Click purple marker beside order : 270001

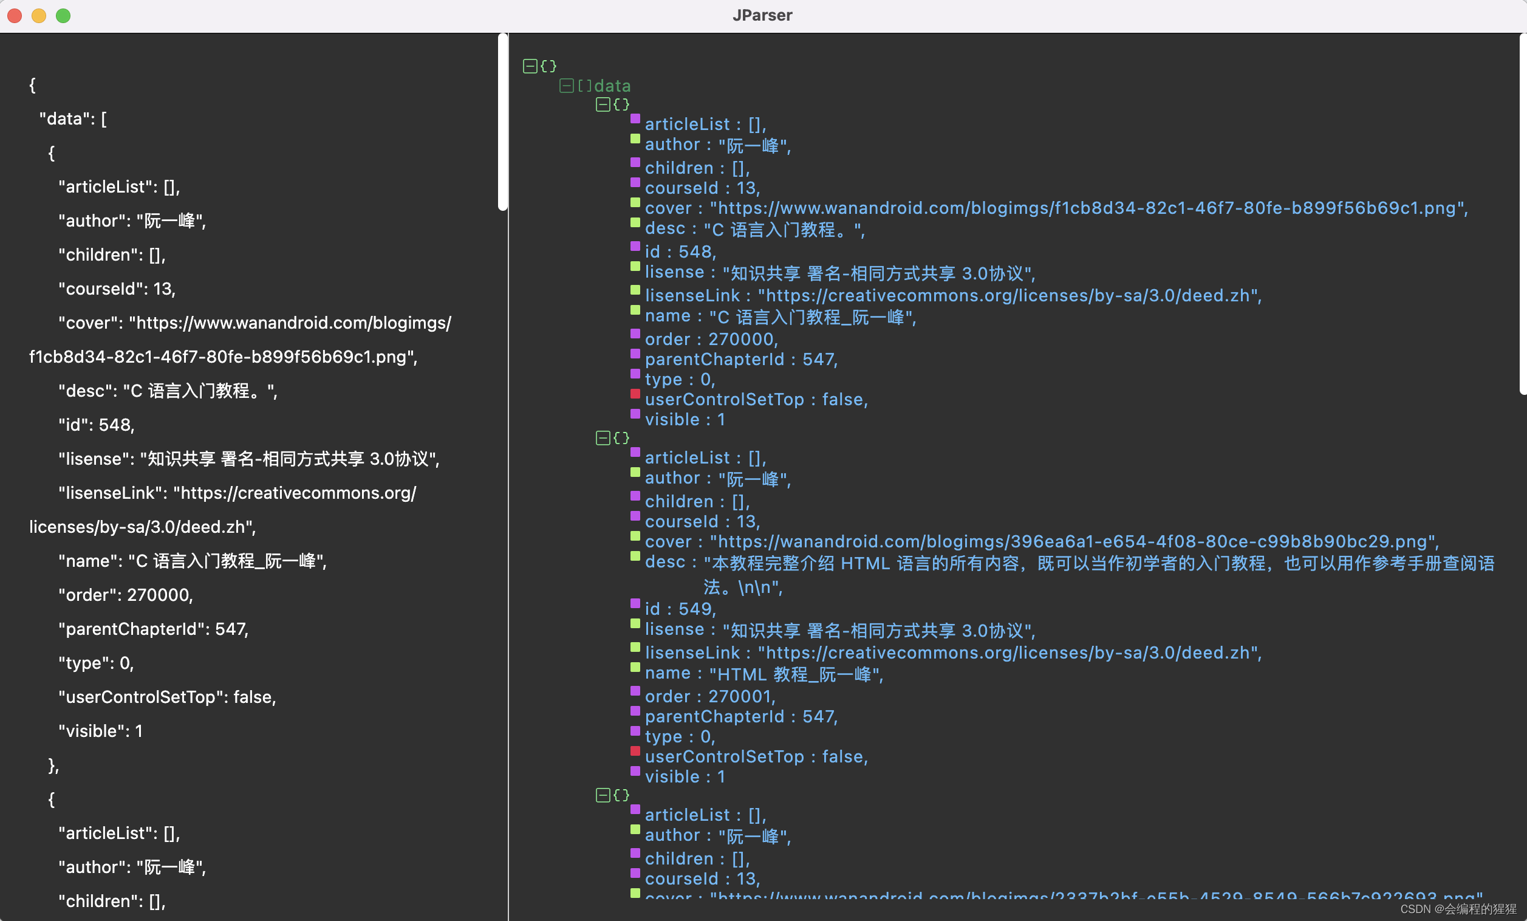635,690
